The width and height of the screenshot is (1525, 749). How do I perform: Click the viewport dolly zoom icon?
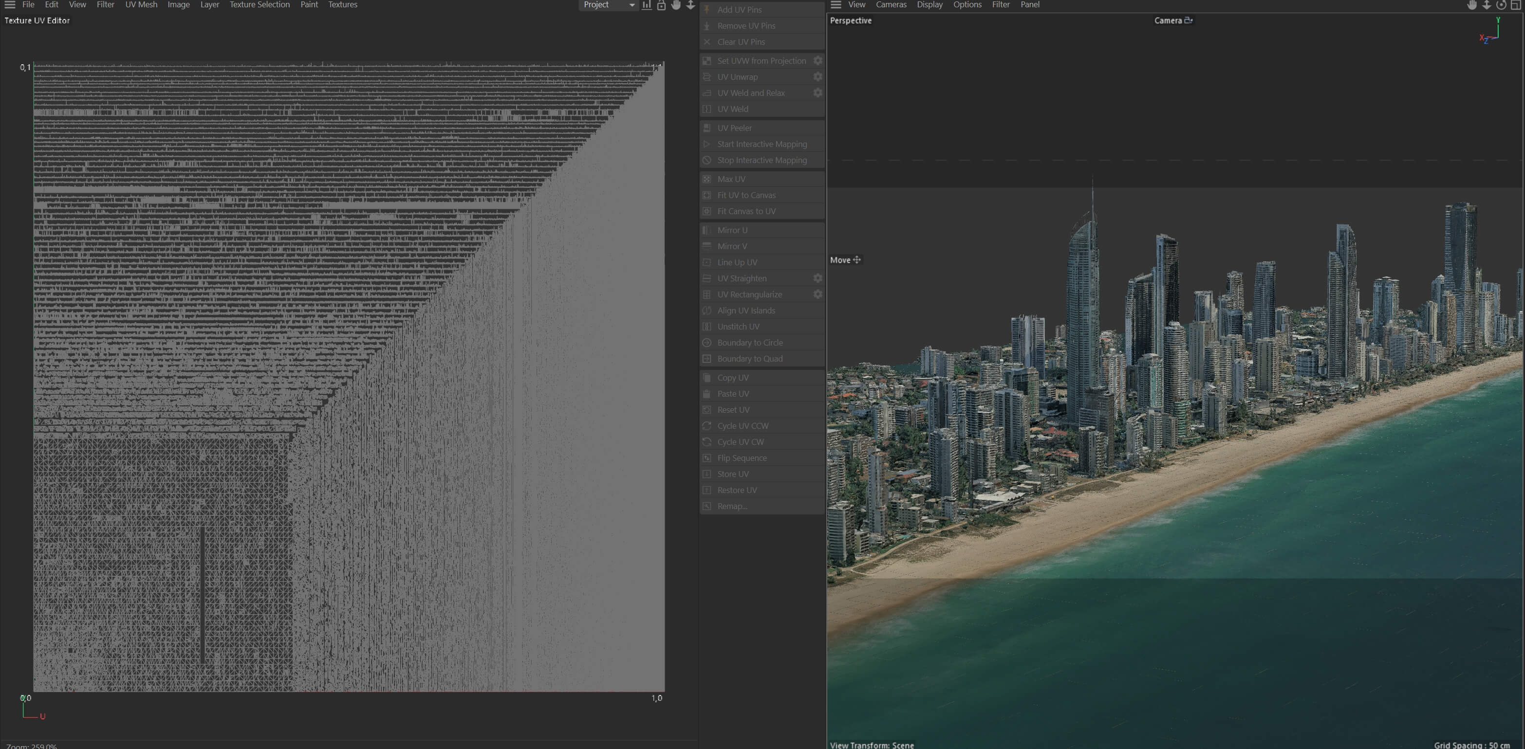pos(1487,5)
